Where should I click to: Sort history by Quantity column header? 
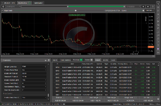[x=113, y=64]
